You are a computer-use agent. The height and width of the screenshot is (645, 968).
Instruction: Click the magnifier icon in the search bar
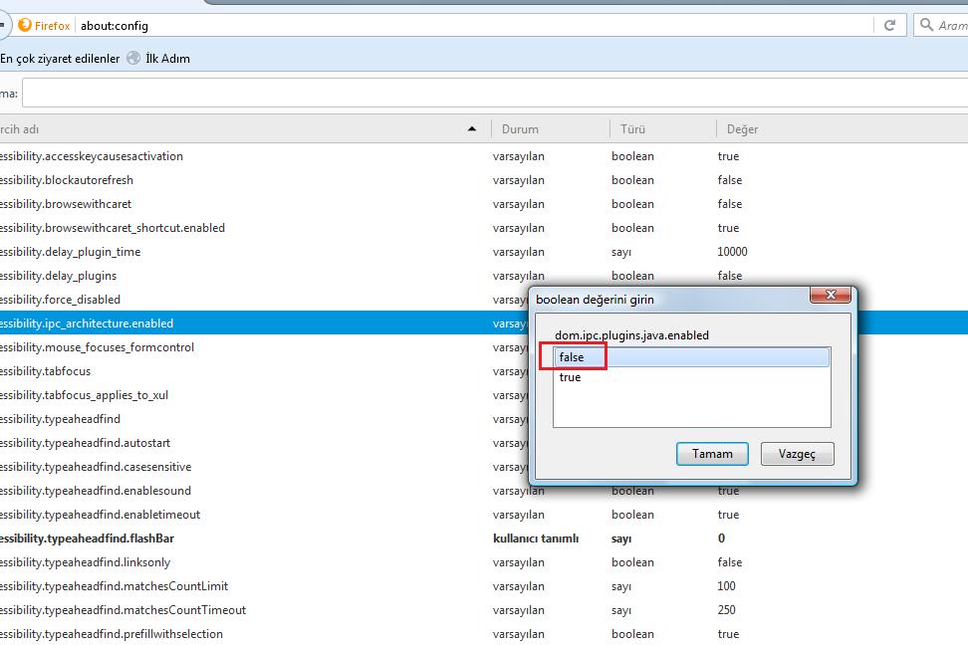926,25
